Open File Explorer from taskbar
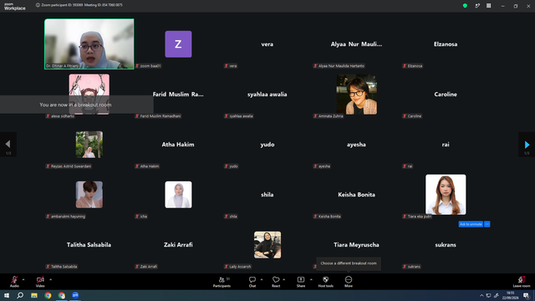This screenshot has height=301, width=535. point(34,295)
